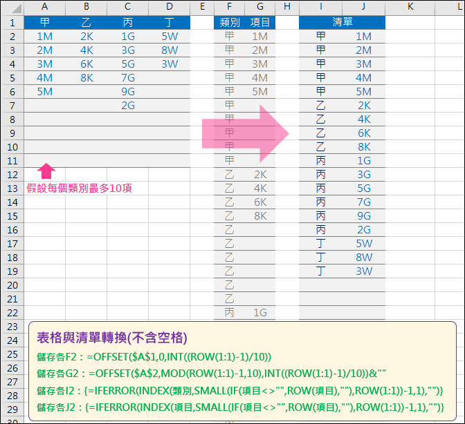Select column A header
The width and height of the screenshot is (465, 424).
tap(44, 8)
